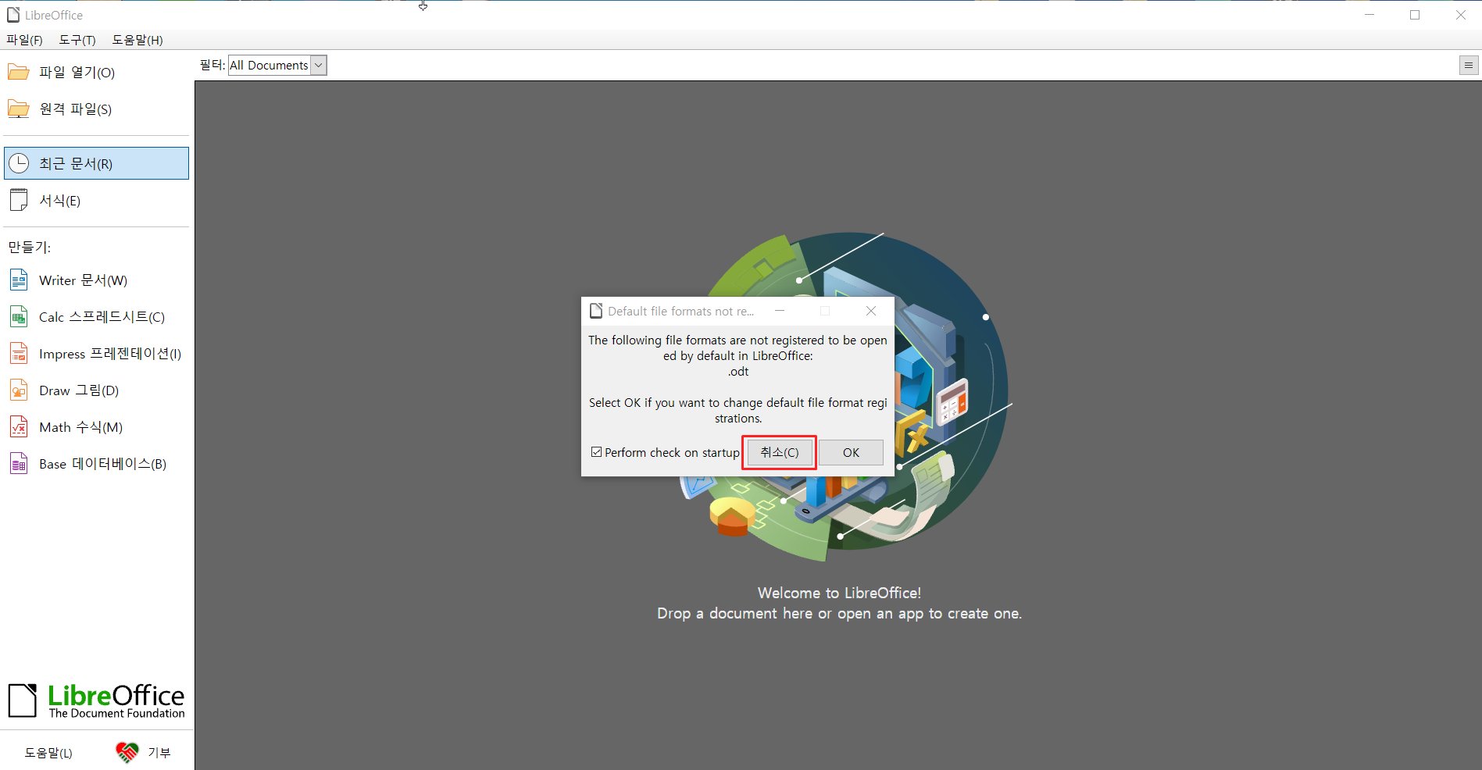Viewport: 1482px width, 770px height.
Task: Click the 취소(C) cancel button
Action: click(779, 452)
